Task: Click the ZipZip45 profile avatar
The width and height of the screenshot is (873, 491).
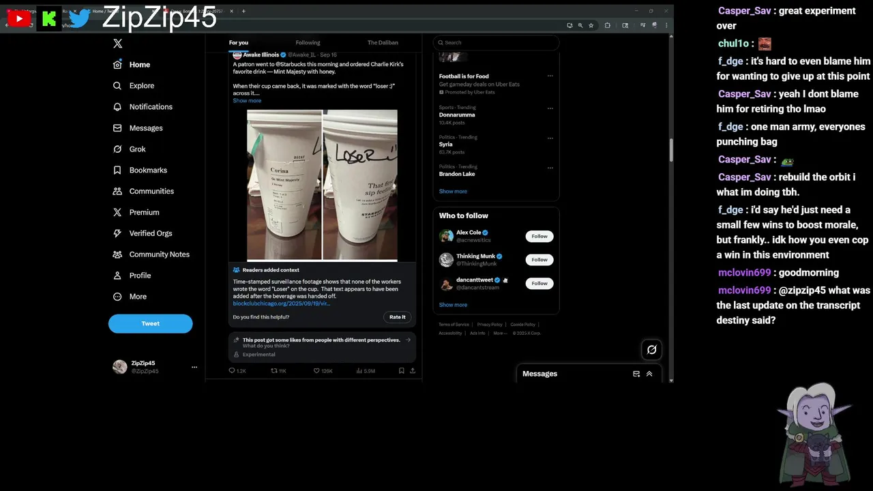Action: [119, 367]
